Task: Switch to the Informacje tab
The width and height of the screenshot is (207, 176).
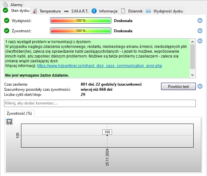Action: (x=104, y=11)
